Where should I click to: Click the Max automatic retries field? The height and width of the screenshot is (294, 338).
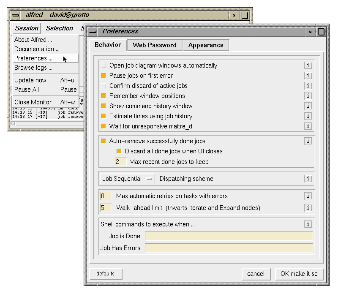106,196
